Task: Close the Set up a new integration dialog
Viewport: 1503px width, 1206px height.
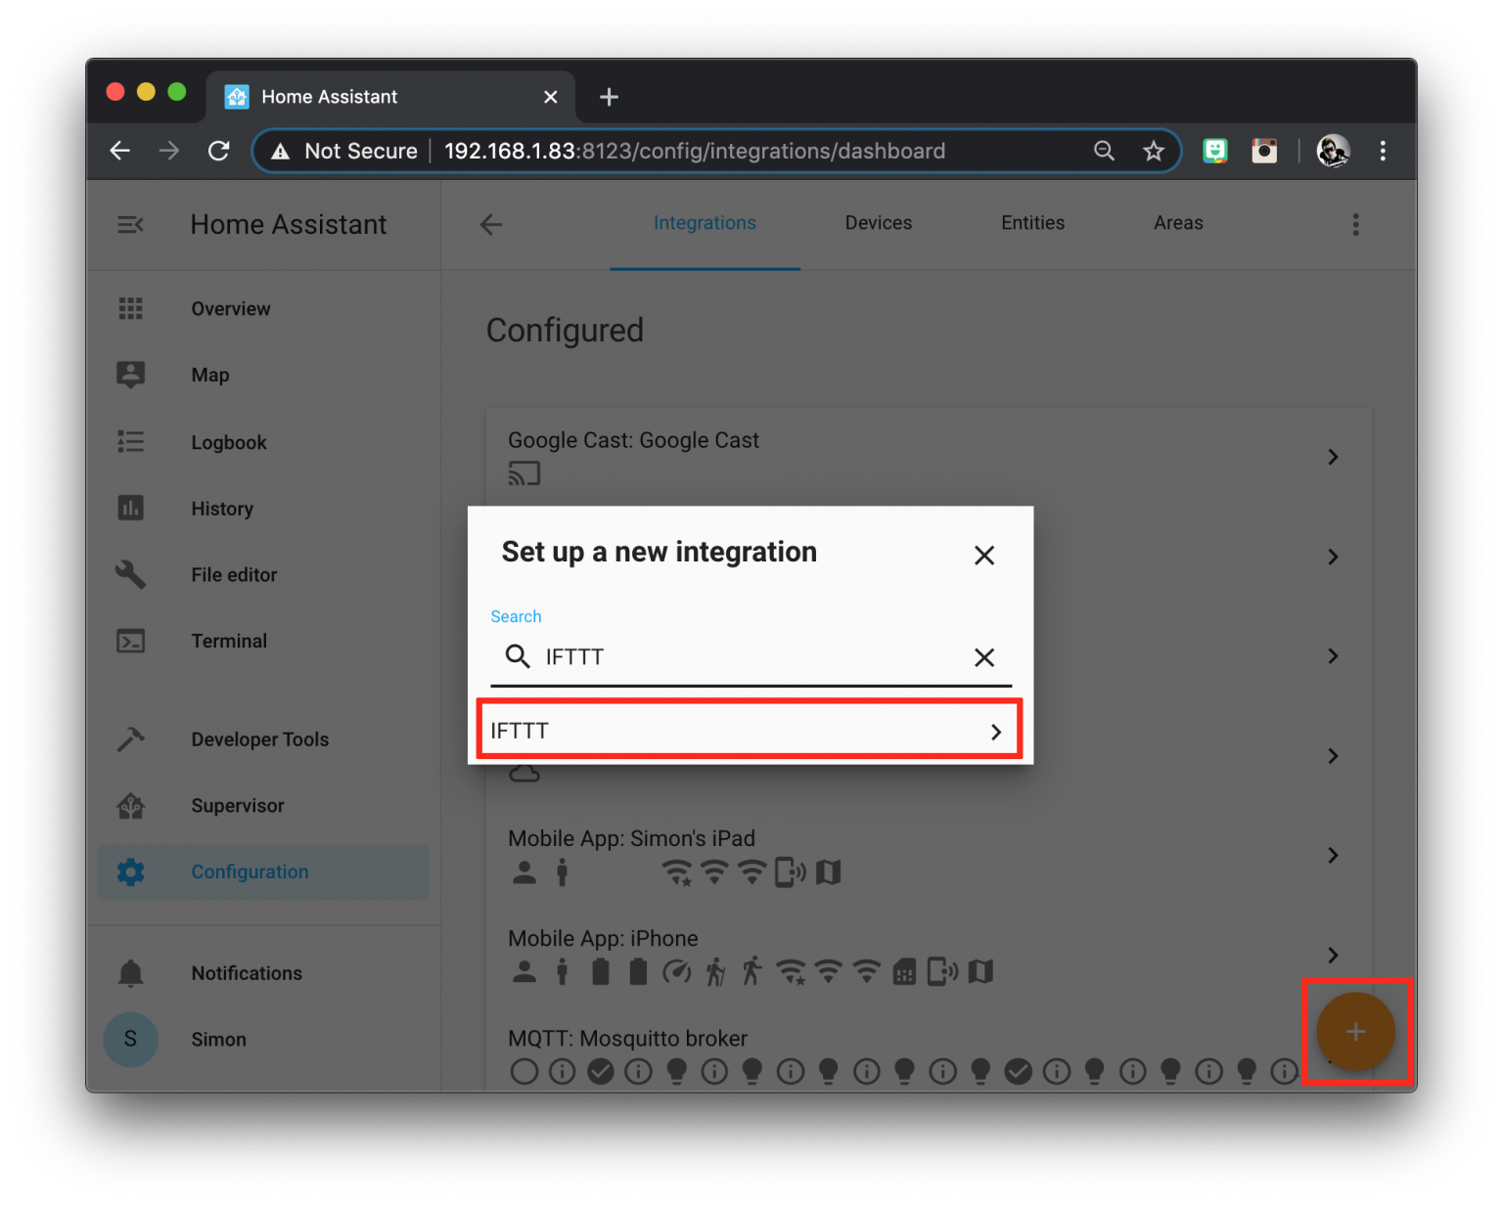Action: (984, 555)
